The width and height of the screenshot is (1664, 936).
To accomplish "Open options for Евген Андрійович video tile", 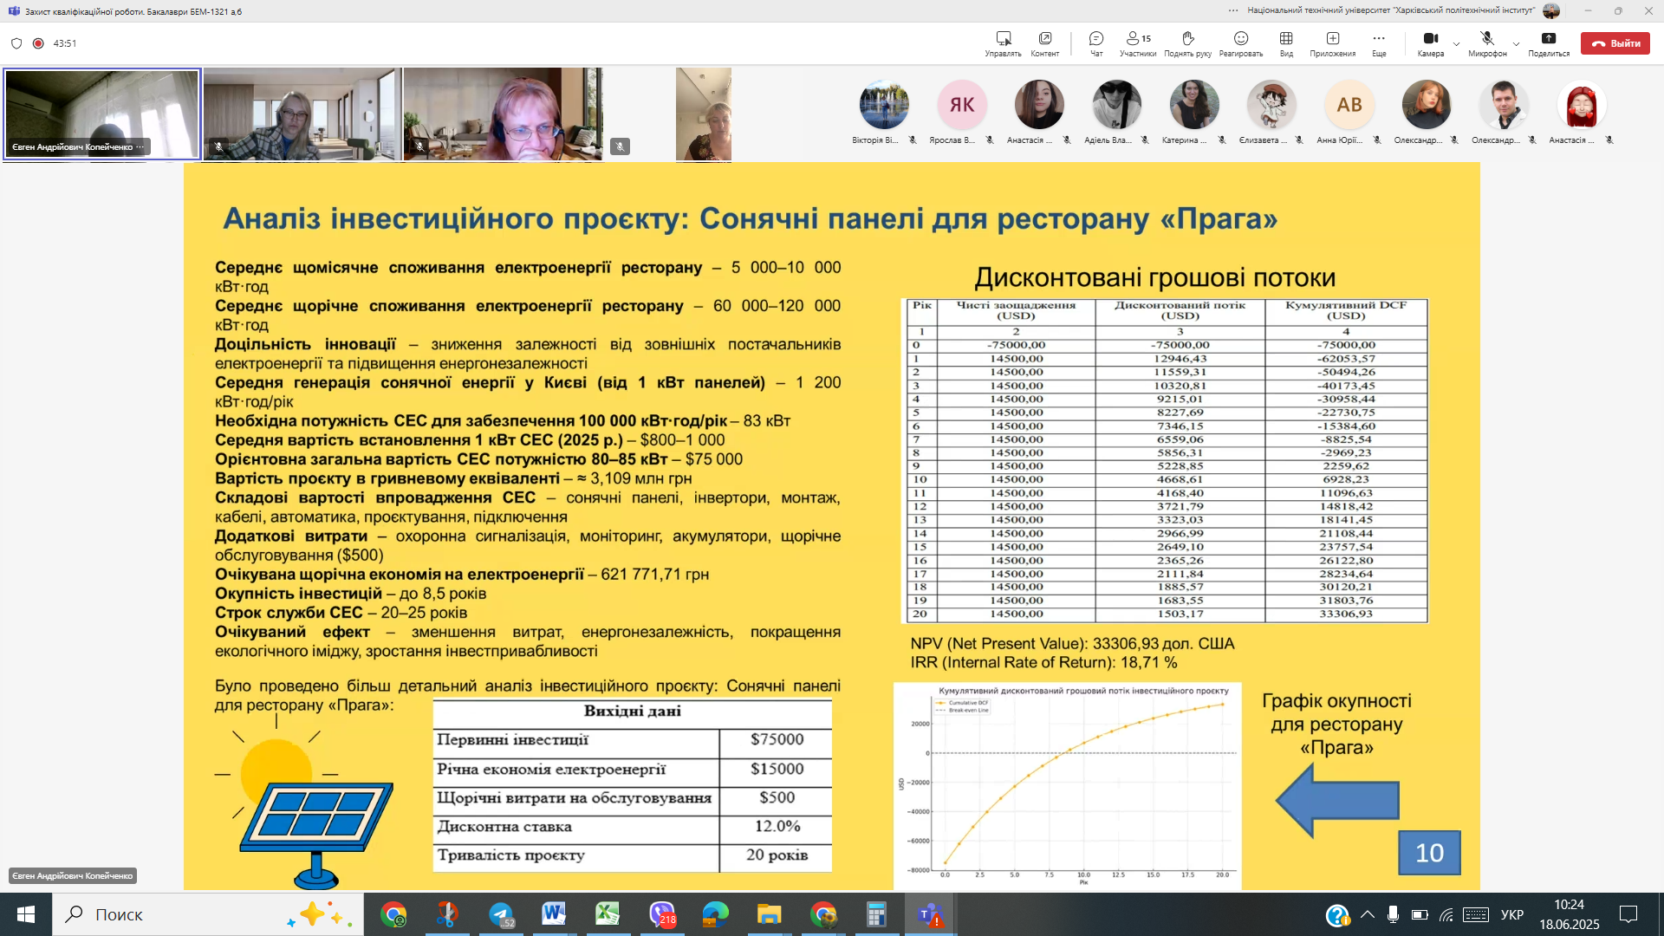I will [140, 147].
